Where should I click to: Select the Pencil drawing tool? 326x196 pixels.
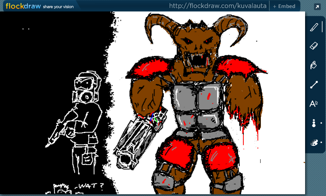(x=314, y=27)
